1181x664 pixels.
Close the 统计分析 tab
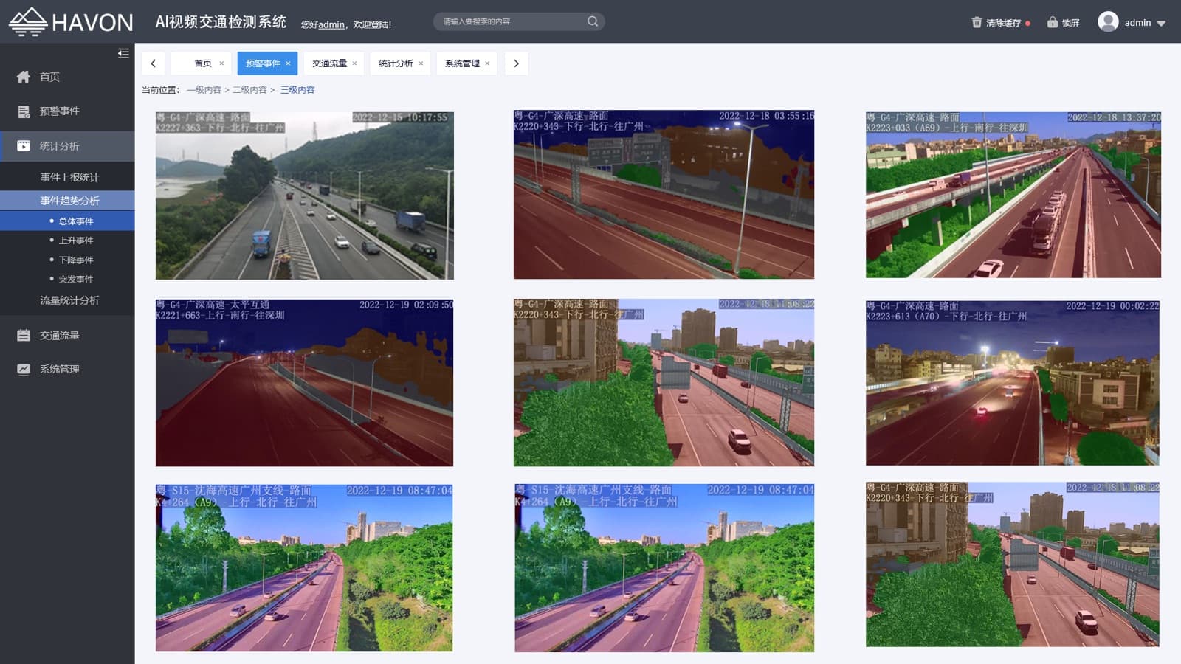(421, 63)
